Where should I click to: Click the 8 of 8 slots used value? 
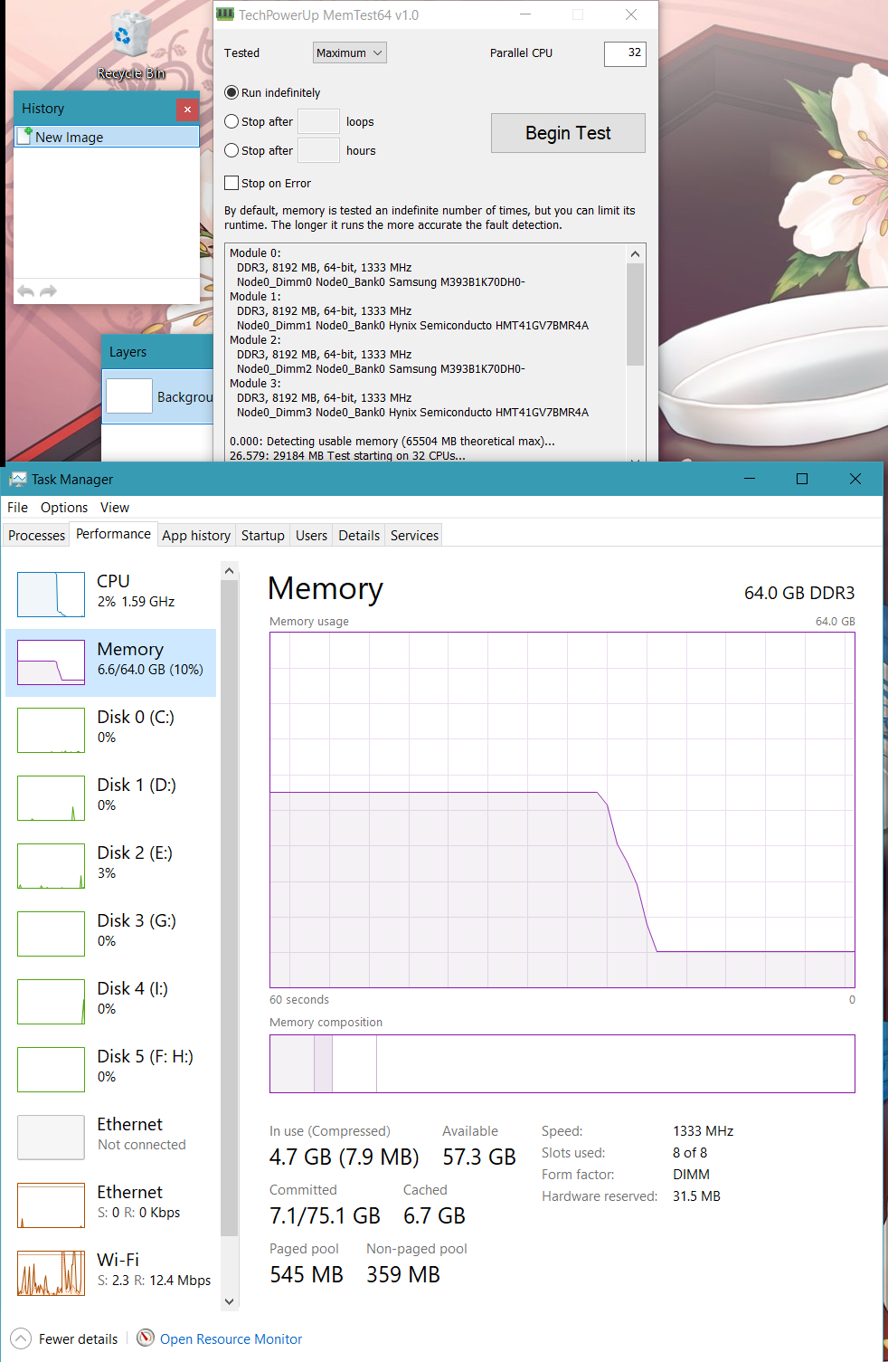(x=690, y=1153)
